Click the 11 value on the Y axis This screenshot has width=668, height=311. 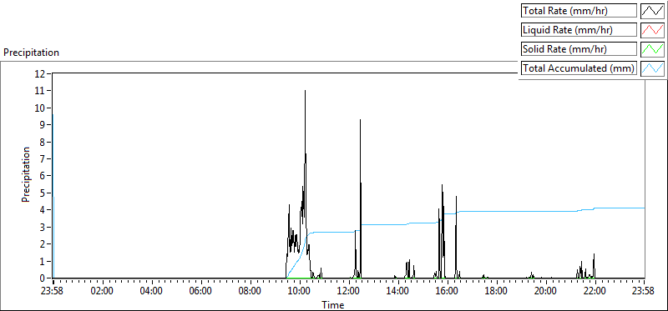(40, 90)
